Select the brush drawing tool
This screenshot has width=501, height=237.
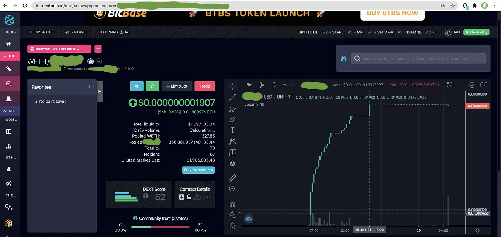(232, 119)
